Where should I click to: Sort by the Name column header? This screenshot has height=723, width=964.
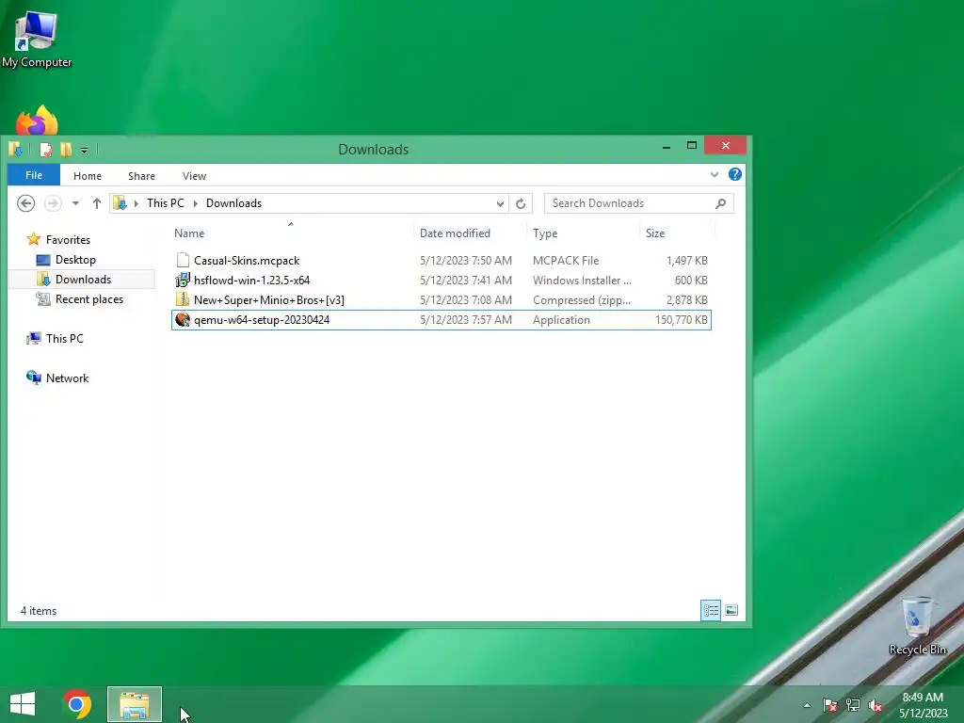(x=292, y=233)
